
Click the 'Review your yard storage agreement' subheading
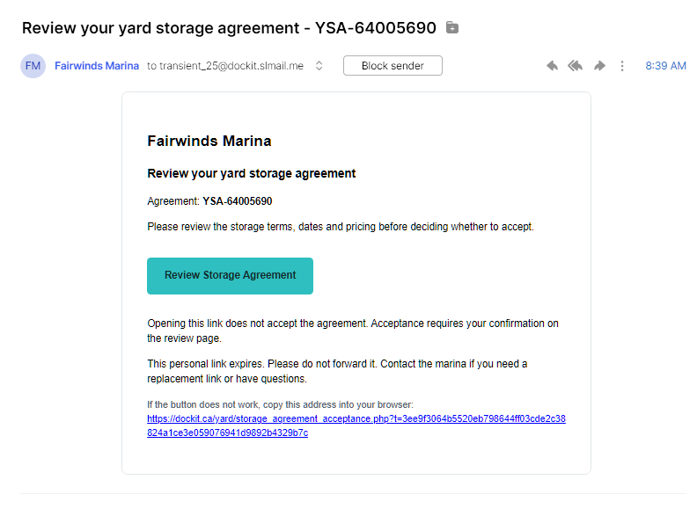251,173
